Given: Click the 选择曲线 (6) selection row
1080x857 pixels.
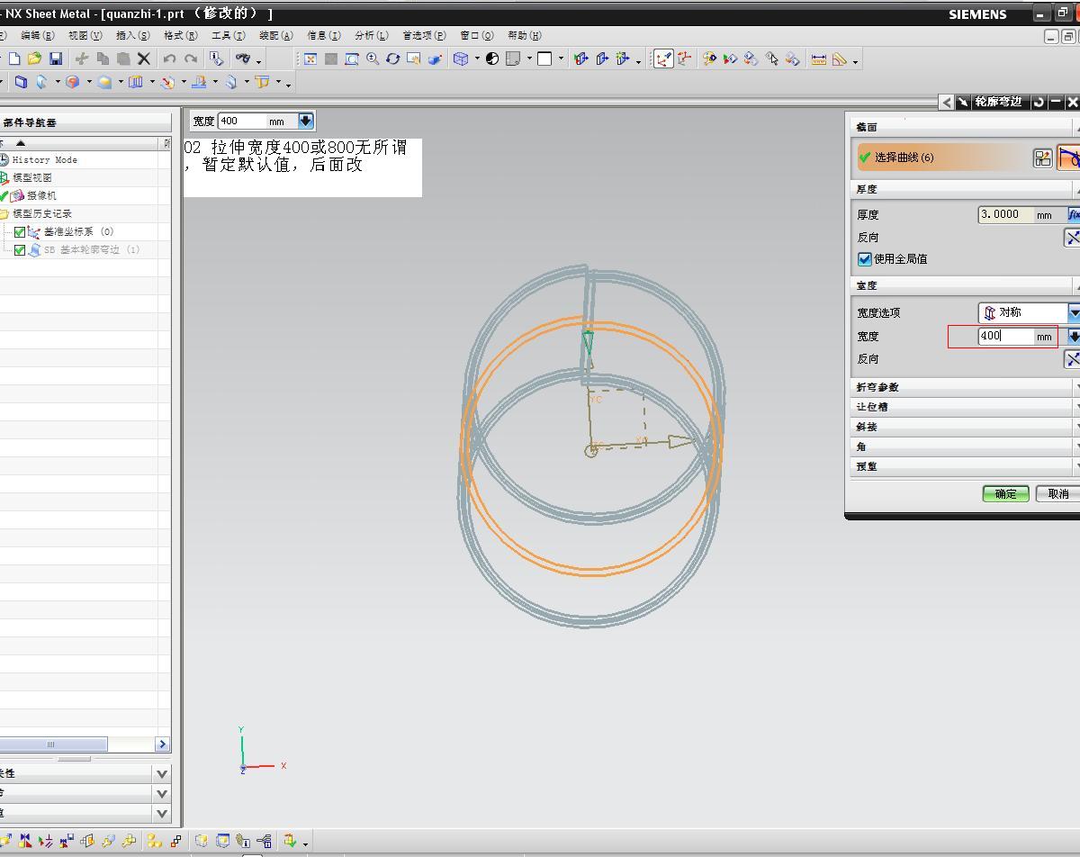Looking at the screenshot, I should [942, 158].
